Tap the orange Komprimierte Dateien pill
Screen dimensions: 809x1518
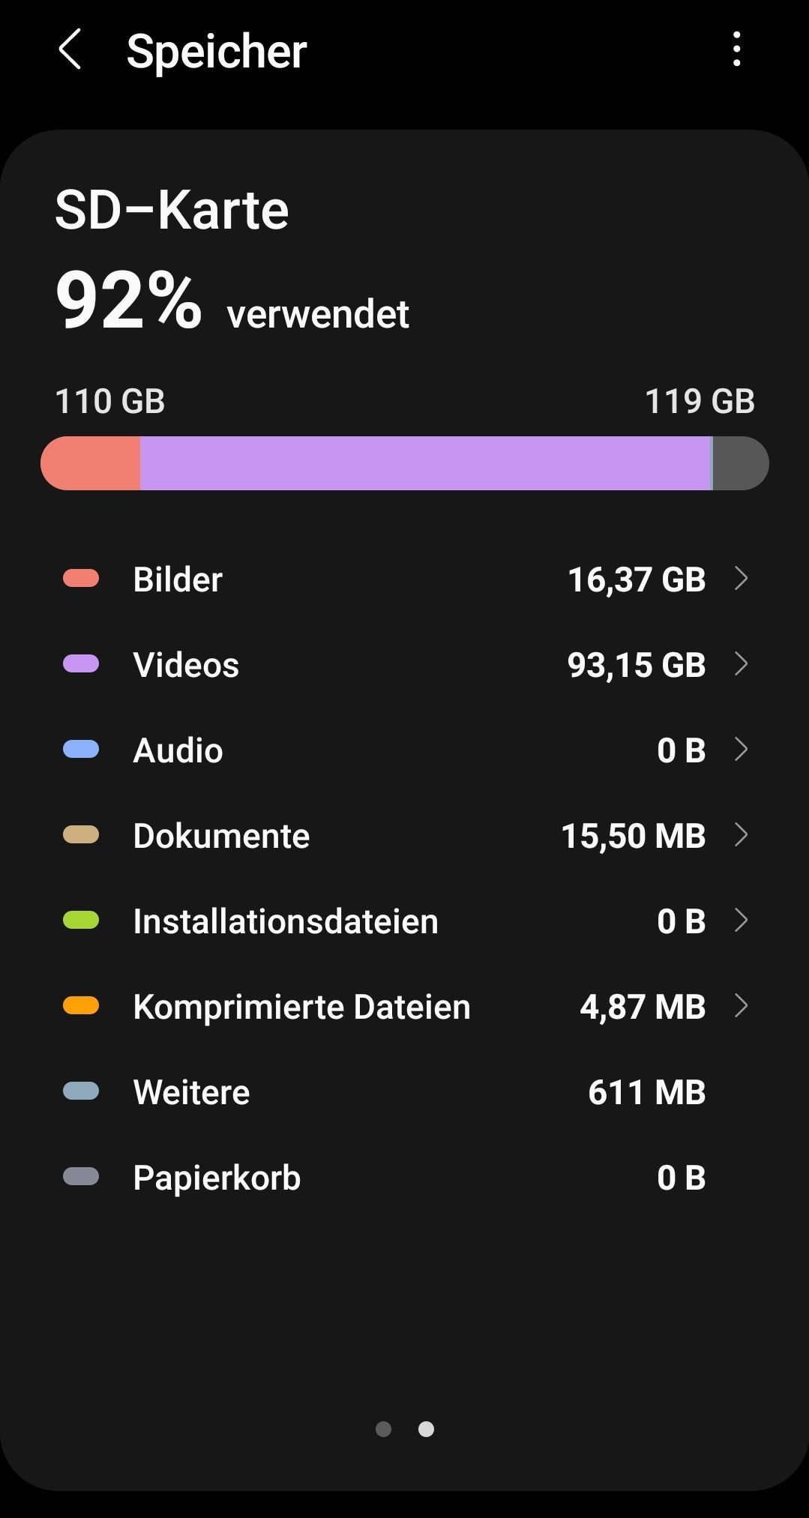click(x=81, y=1006)
